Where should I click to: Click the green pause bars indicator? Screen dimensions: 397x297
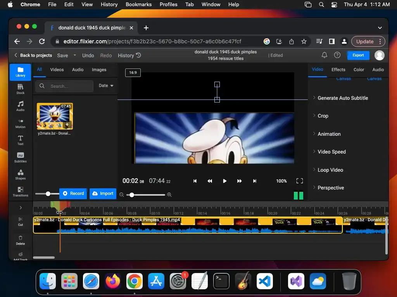tap(298, 195)
